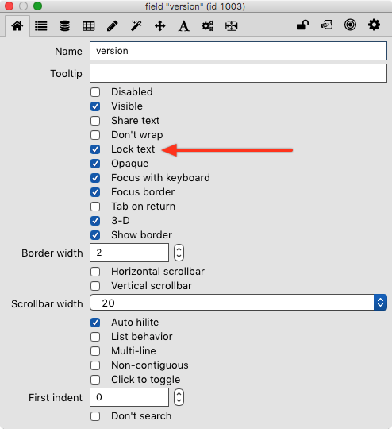Image resolution: width=392 pixels, height=429 pixels.
Task: Zoom the window with green button
Action: [x=38, y=6]
